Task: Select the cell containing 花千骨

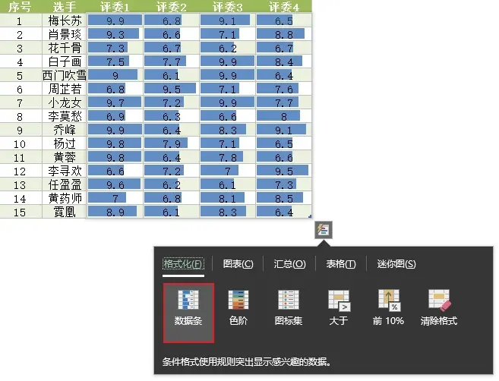Action: [x=65, y=48]
